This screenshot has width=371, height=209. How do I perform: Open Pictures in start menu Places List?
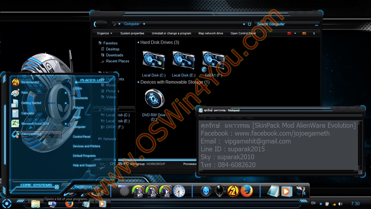click(x=78, y=107)
